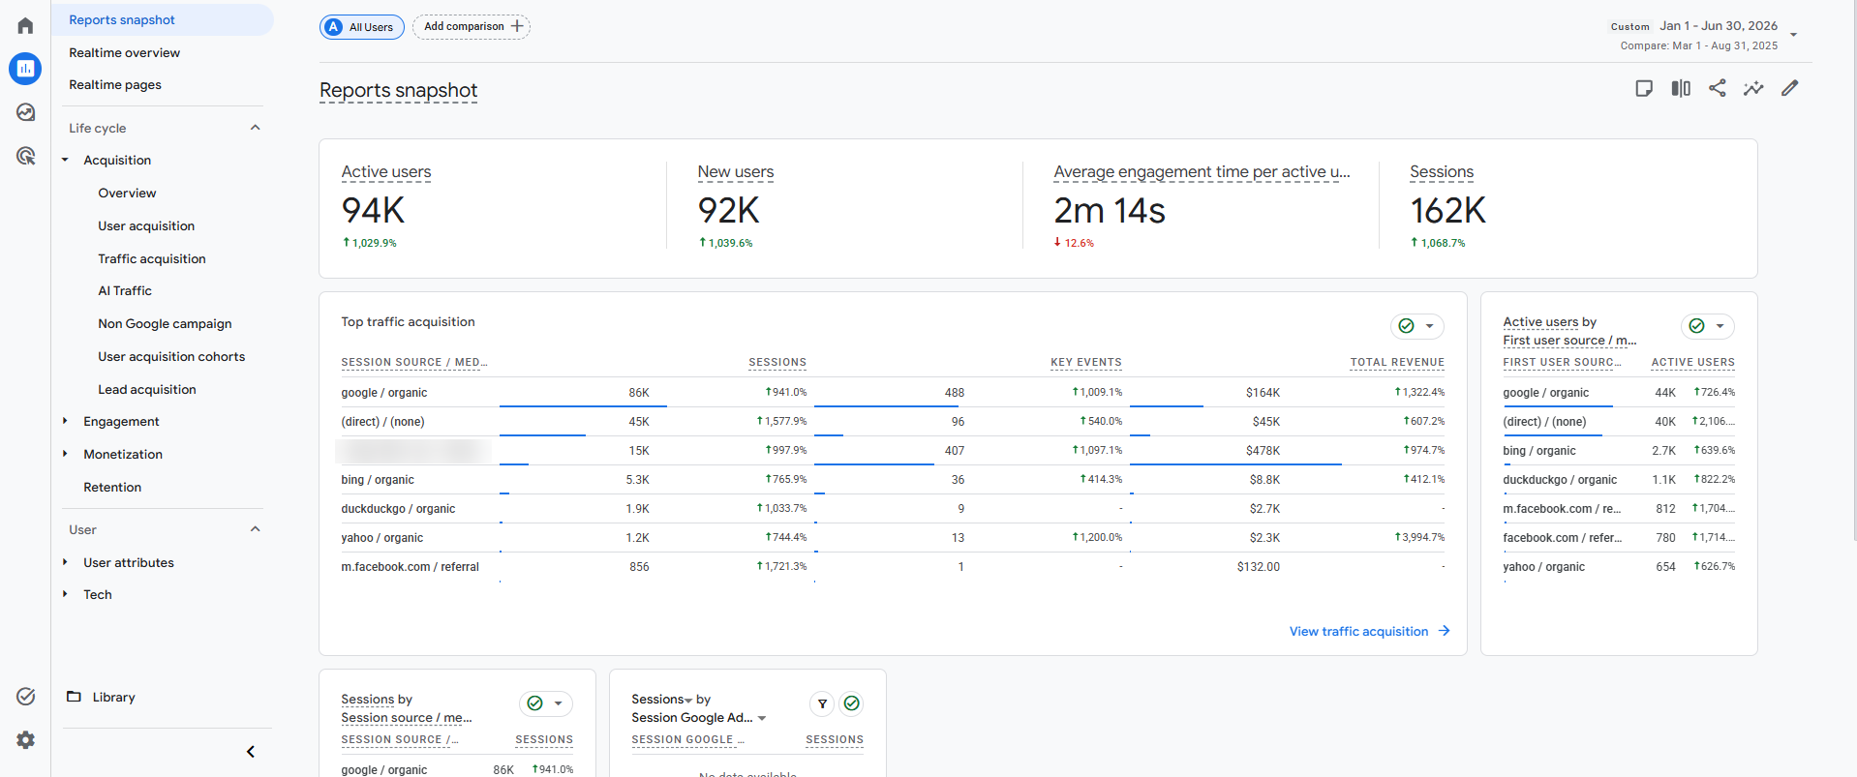Screen dimensions: 1857x777
Task: Select AI Traffic in the sidebar
Action: click(125, 290)
